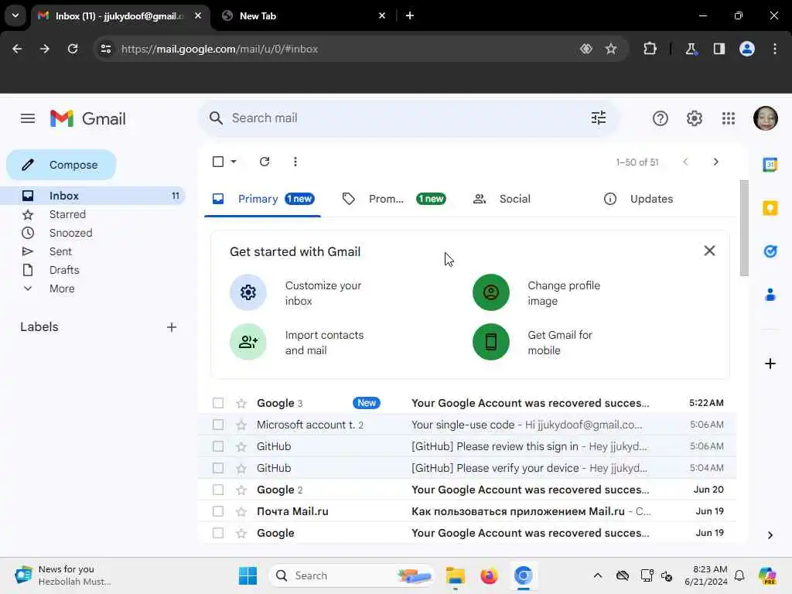792x594 pixels.
Task: Close the Get started with Gmail card
Action: 709,251
